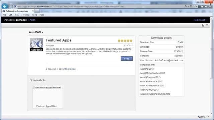Click the 2 Reviews text
The height and width of the screenshot is (120, 214).
(x=51, y=69)
